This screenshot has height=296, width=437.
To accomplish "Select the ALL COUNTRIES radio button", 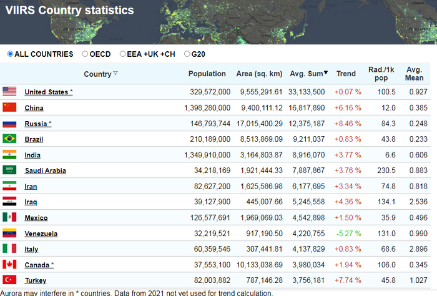I will pyautogui.click(x=10, y=54).
